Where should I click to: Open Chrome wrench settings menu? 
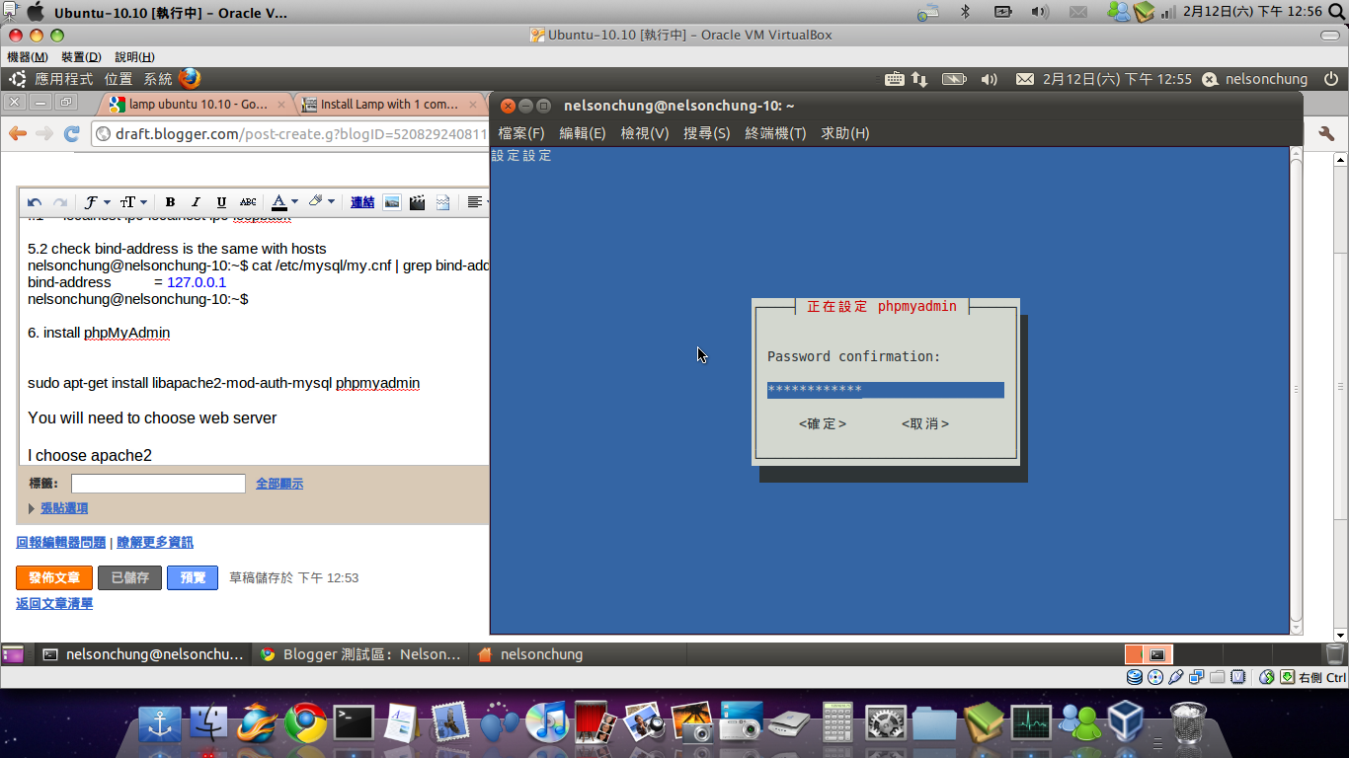[x=1326, y=133]
